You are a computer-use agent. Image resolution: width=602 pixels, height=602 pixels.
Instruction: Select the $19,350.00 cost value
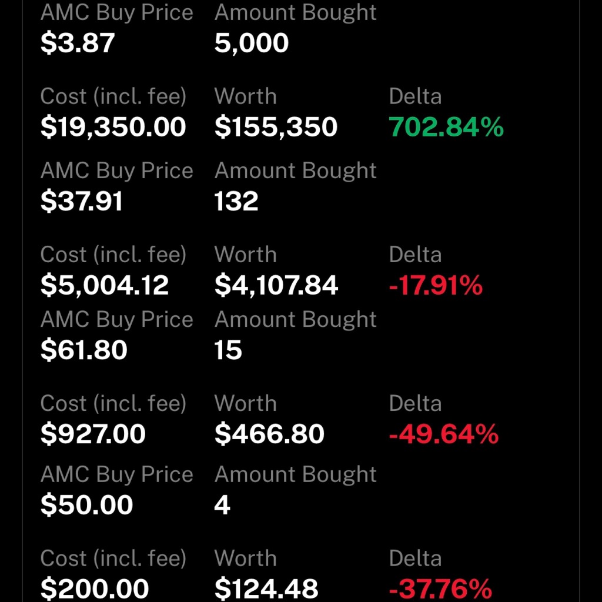(x=113, y=127)
